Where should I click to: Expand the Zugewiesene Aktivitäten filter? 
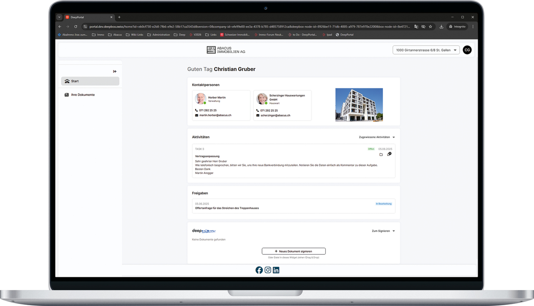tap(377, 137)
